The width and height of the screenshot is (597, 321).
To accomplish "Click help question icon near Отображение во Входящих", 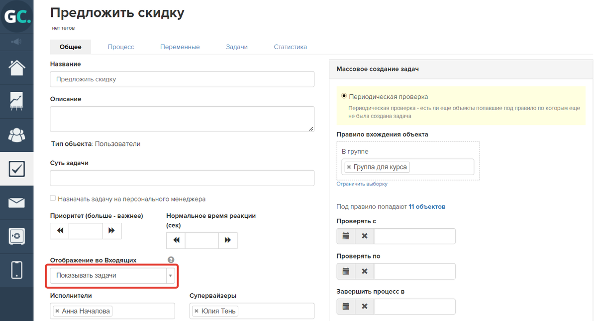I will pos(171,260).
